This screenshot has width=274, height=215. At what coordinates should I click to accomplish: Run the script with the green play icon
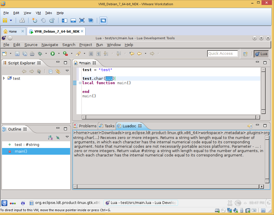pos(53,54)
